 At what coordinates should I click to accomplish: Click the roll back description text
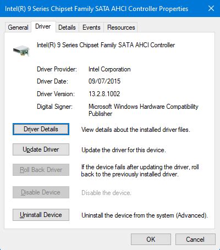[x=140, y=170]
